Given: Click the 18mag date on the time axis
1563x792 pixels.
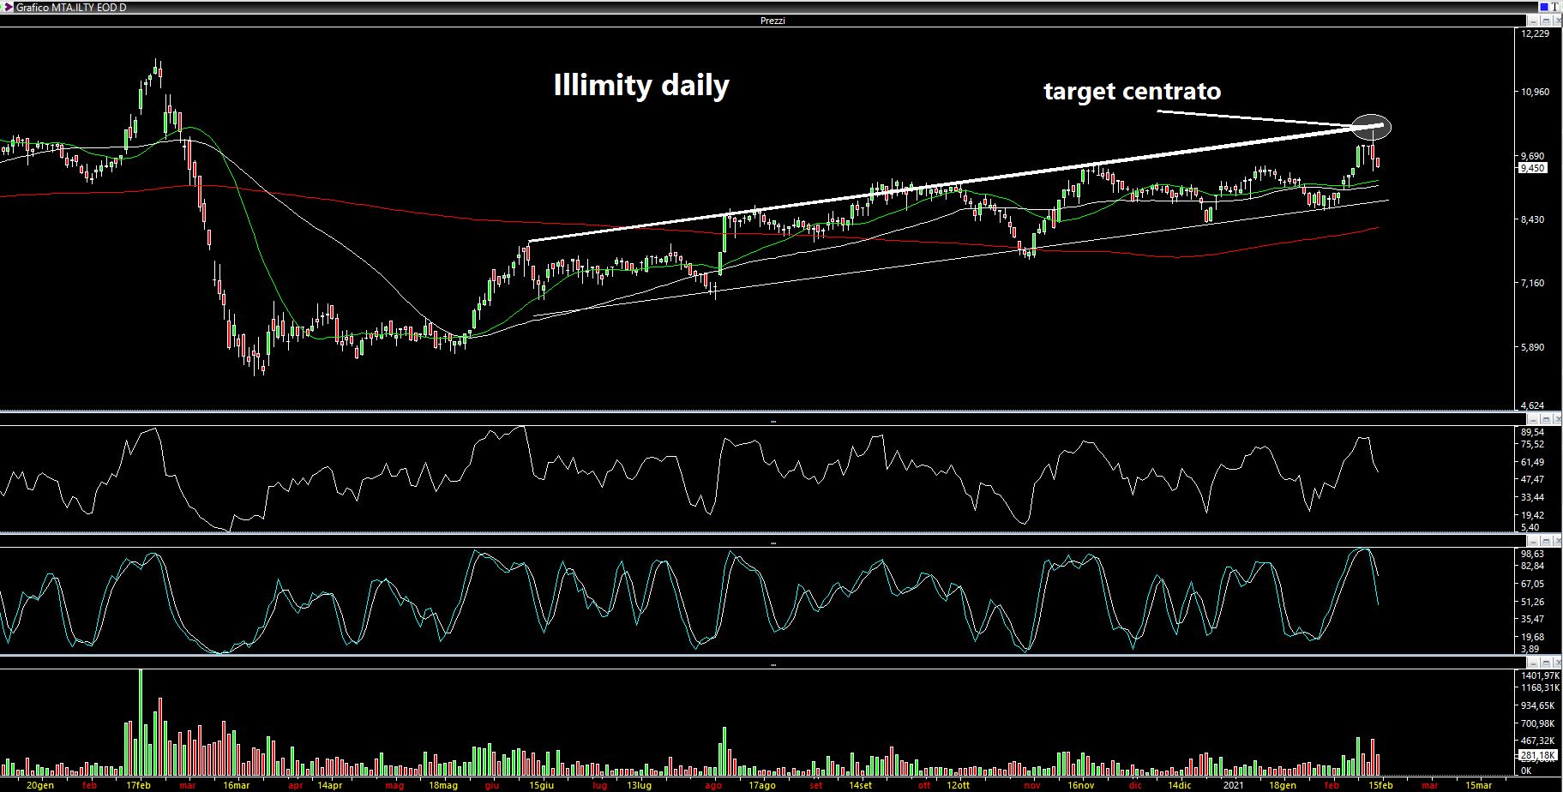Looking at the screenshot, I should pos(443,785).
